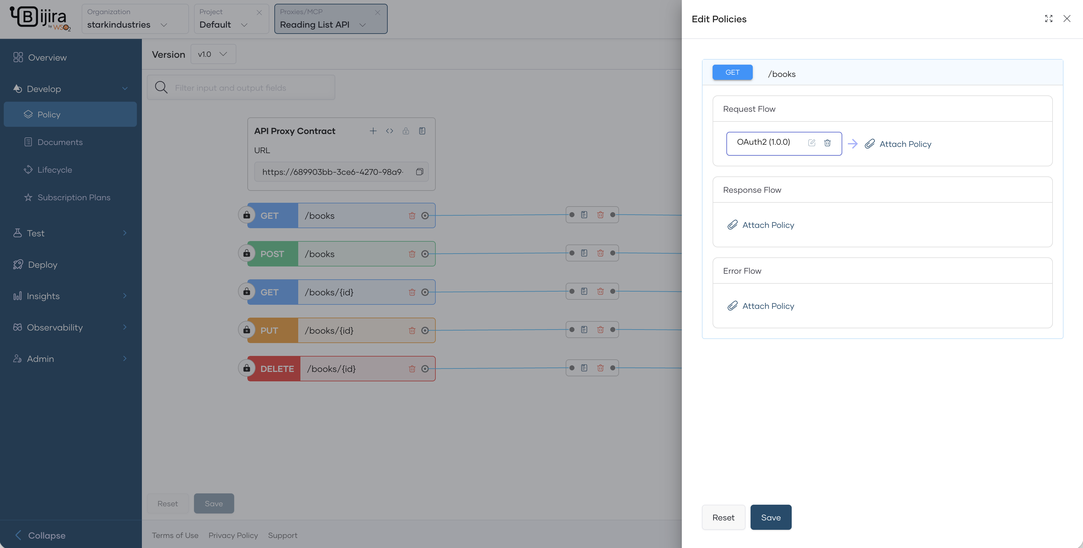Go to Lifecycle in the sidebar
The width and height of the screenshot is (1083, 548).
click(55, 170)
